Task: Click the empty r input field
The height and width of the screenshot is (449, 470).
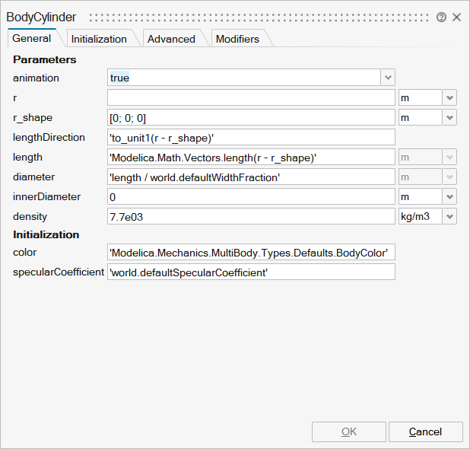Action: pyautogui.click(x=251, y=97)
